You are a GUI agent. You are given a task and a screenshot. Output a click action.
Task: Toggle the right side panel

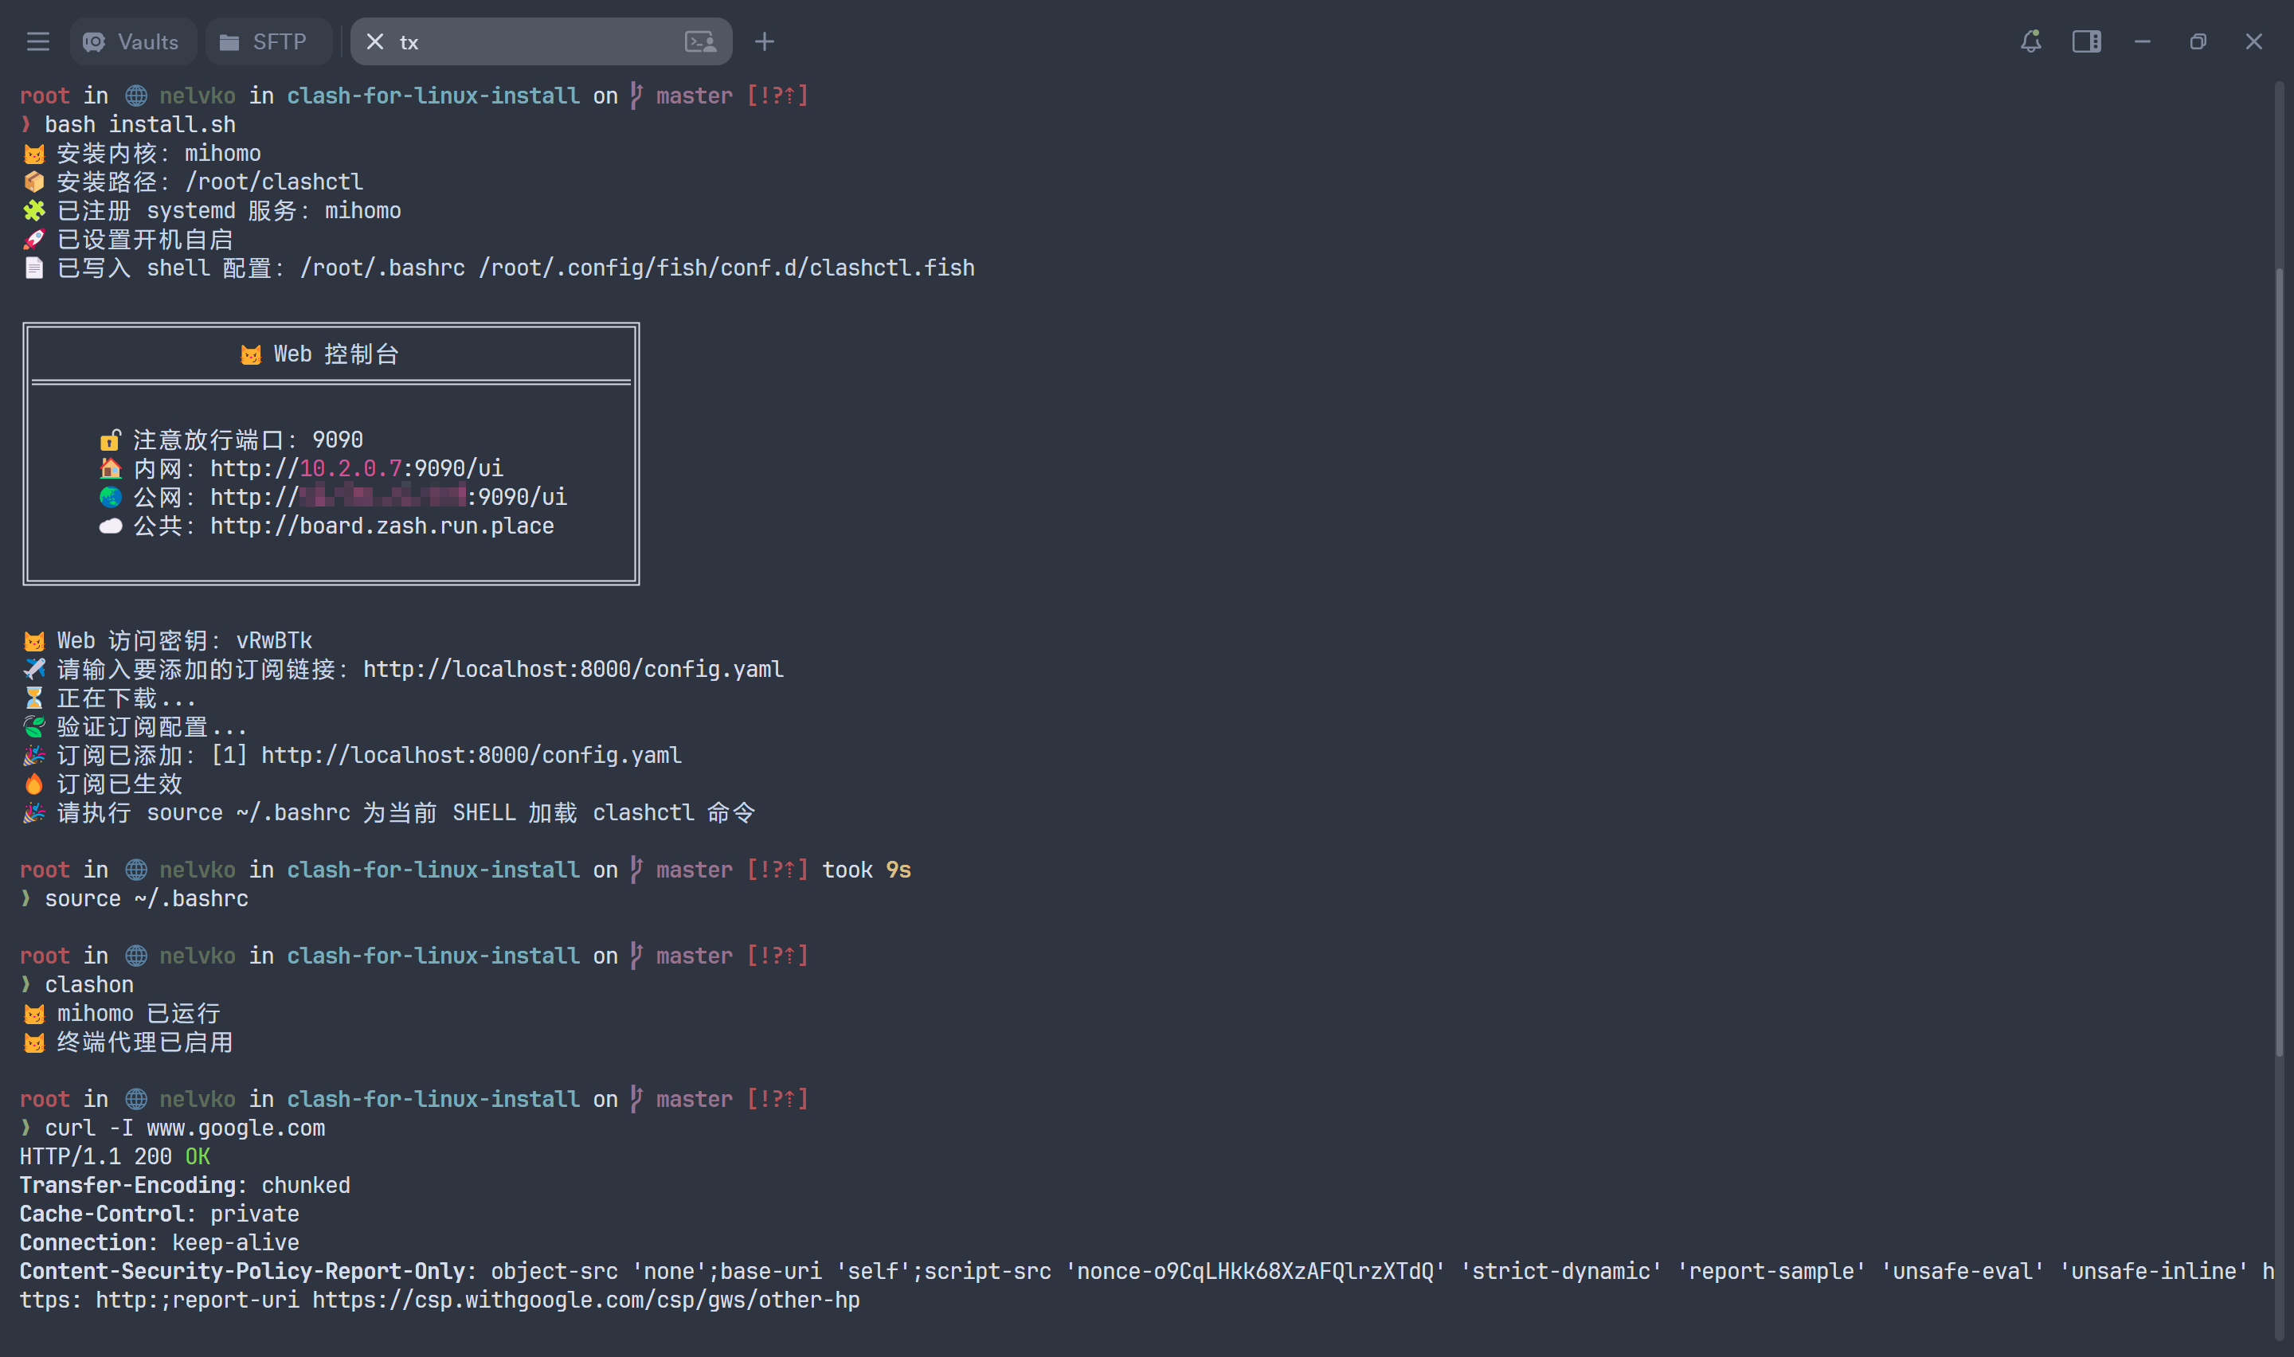click(2086, 42)
